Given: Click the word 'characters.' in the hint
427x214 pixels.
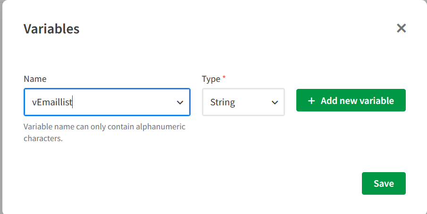Looking at the screenshot, I should [x=43, y=139].
